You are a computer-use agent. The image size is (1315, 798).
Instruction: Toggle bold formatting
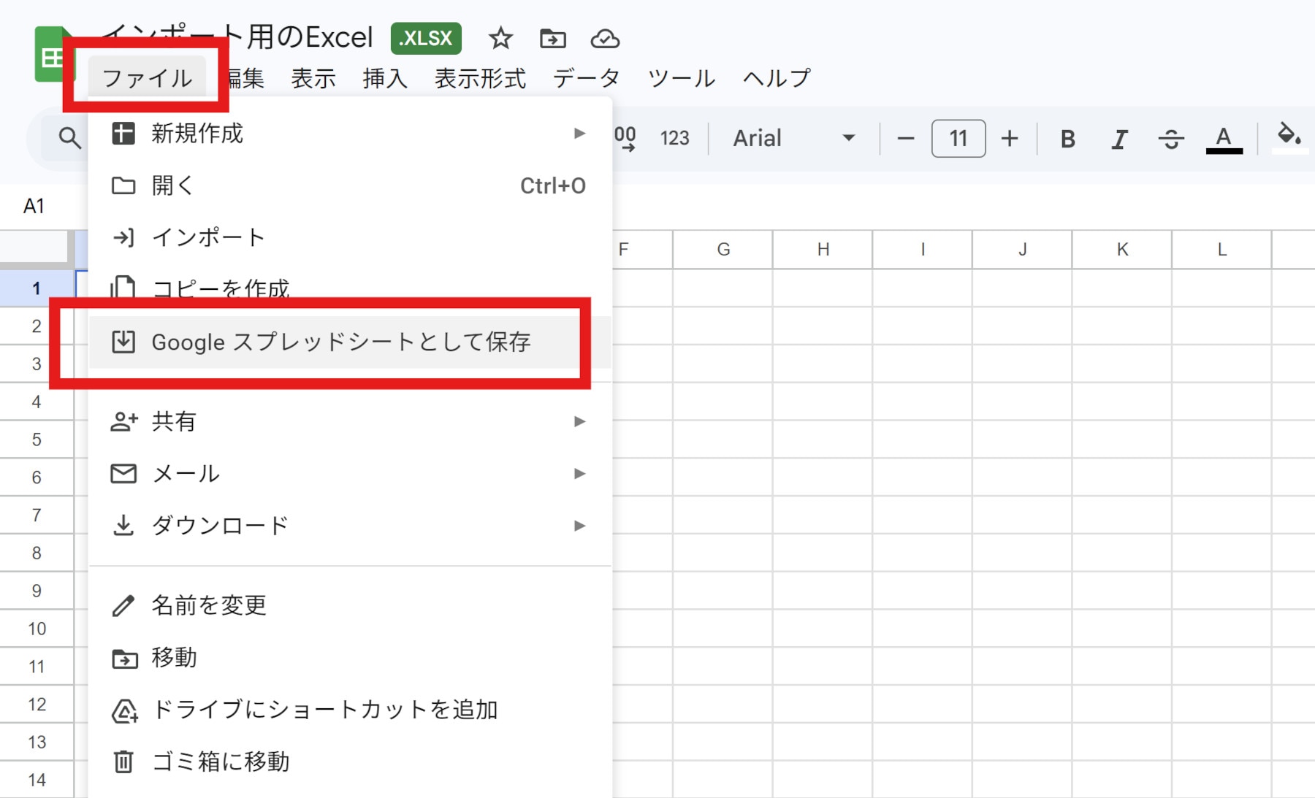point(1067,139)
